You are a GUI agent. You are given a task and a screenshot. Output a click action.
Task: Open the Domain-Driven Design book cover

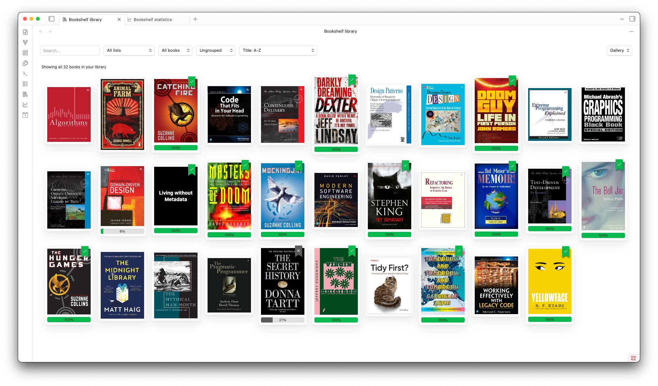click(443, 115)
